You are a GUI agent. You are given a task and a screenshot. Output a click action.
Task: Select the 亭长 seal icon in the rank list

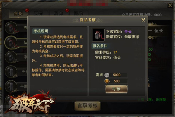pos(11,57)
